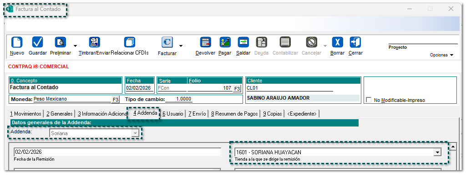Close the form with Cerrar icon
The image size is (466, 182).
pos(355,42)
